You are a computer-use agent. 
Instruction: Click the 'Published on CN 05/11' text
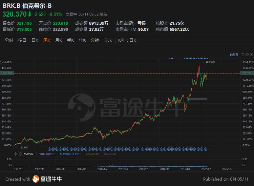tap(226, 179)
